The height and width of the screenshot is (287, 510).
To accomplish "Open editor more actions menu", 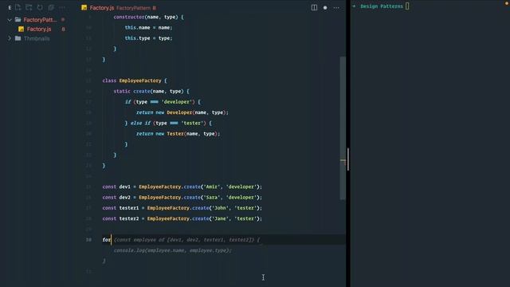I will coord(336,7).
